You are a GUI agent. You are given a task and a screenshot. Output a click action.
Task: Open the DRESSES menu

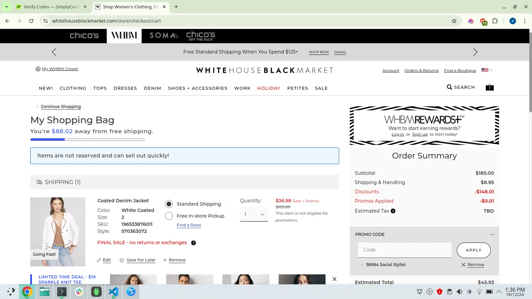pyautogui.click(x=125, y=88)
